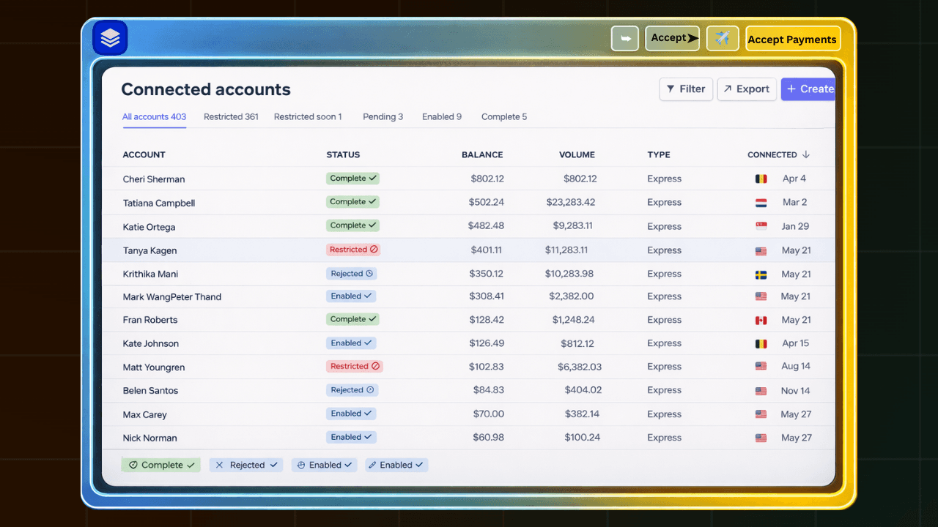Screen dimensions: 938x527
Task: Click the white arrow icon button
Action: (624, 39)
